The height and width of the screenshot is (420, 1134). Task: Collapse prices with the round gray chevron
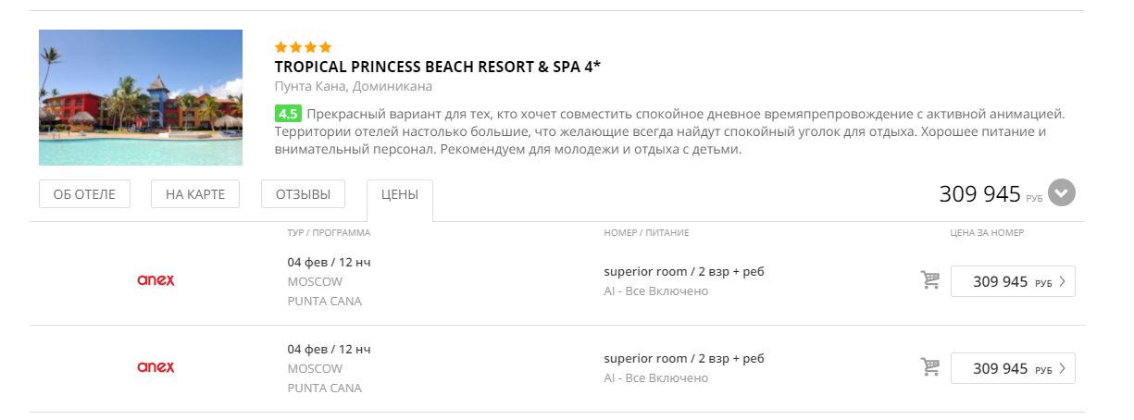[x=1061, y=193]
